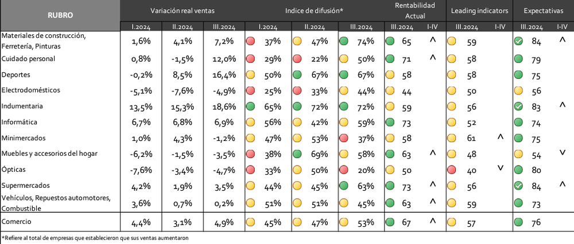Select the Comercio III.2024 4,9% cell
The width and height of the screenshot is (574, 244).
(224, 222)
